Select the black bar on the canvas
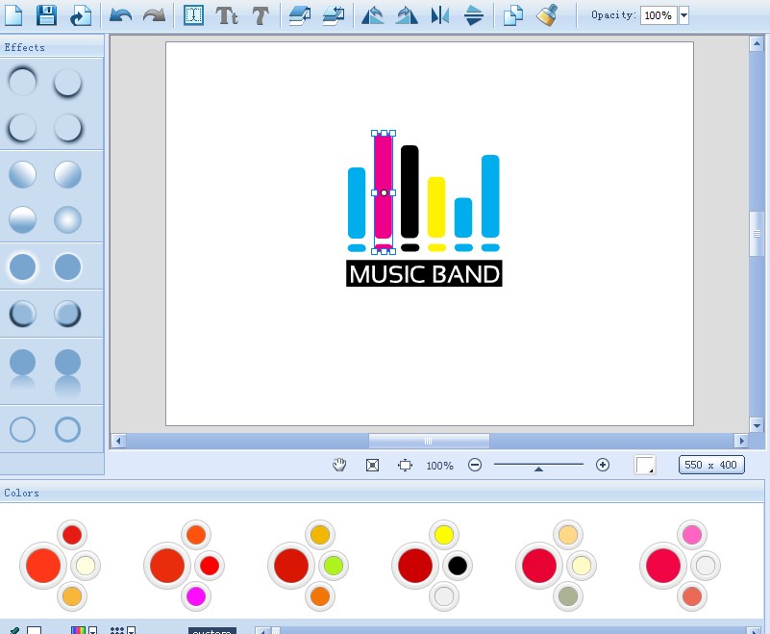Viewport: 770px width, 634px height. tap(410, 191)
